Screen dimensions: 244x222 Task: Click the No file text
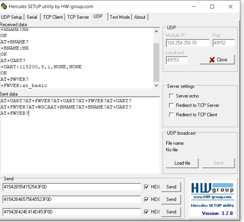pos(172,150)
